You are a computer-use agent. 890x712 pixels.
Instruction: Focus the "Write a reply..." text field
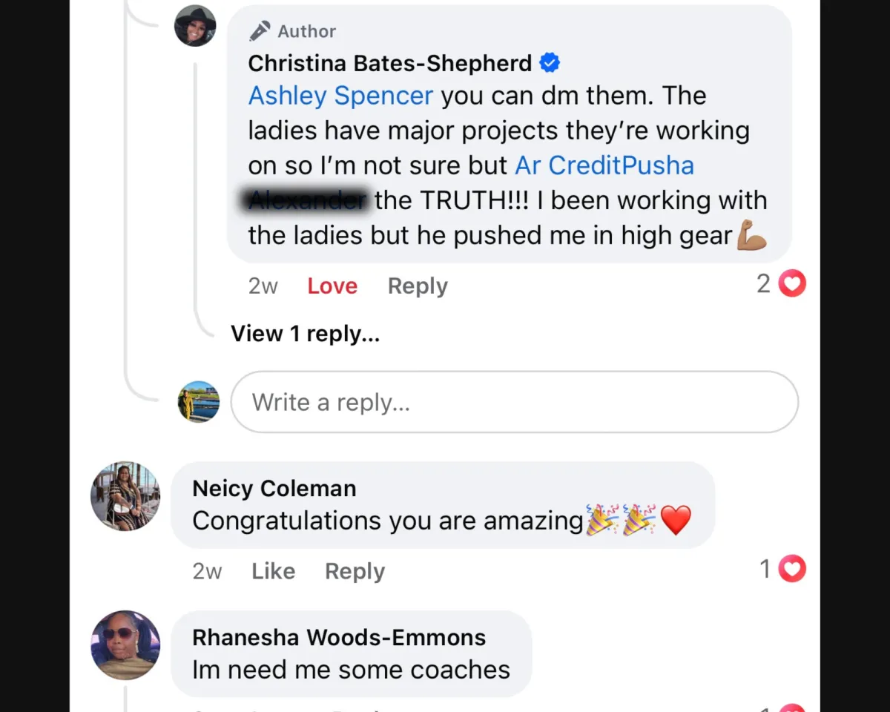514,402
